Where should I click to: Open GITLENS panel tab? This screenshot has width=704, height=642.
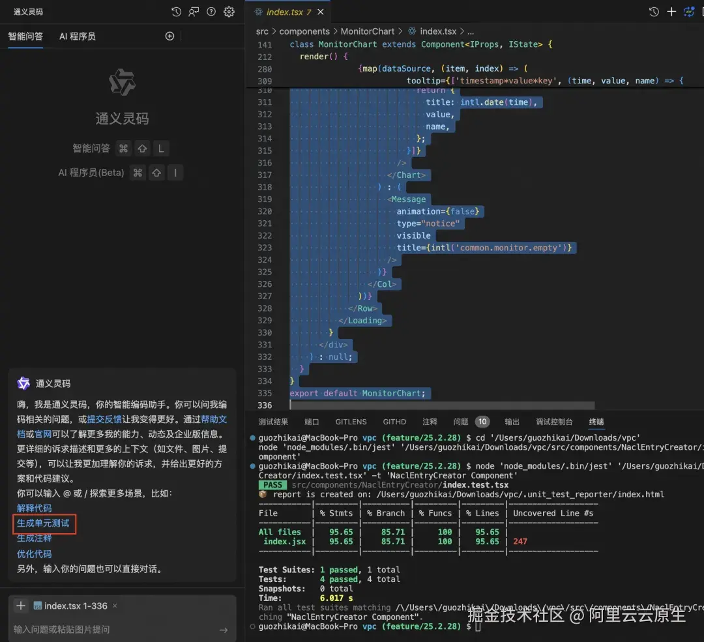click(x=351, y=422)
